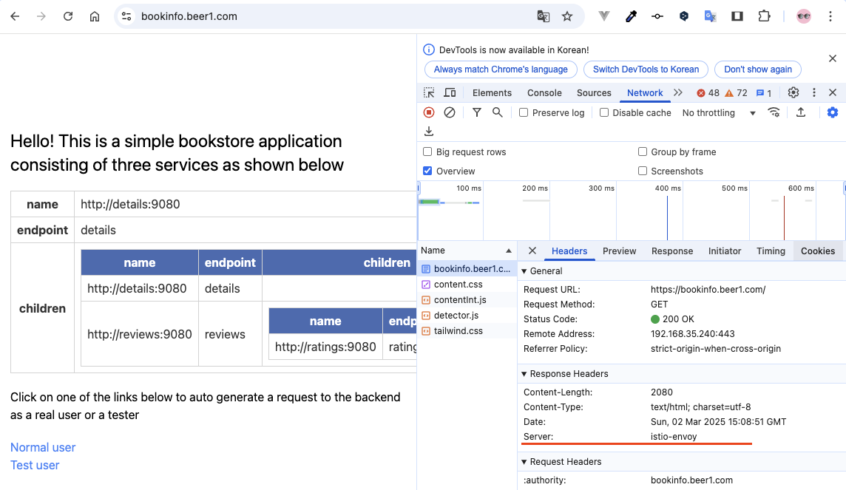846x490 pixels.
Task: Enable the Preserve log checkbox
Action: [524, 112]
